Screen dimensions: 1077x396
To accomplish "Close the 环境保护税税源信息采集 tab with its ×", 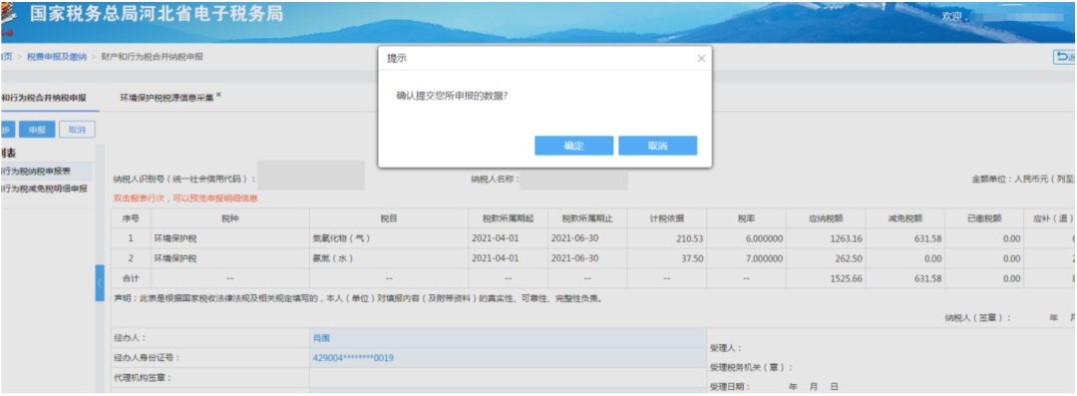I will [218, 94].
